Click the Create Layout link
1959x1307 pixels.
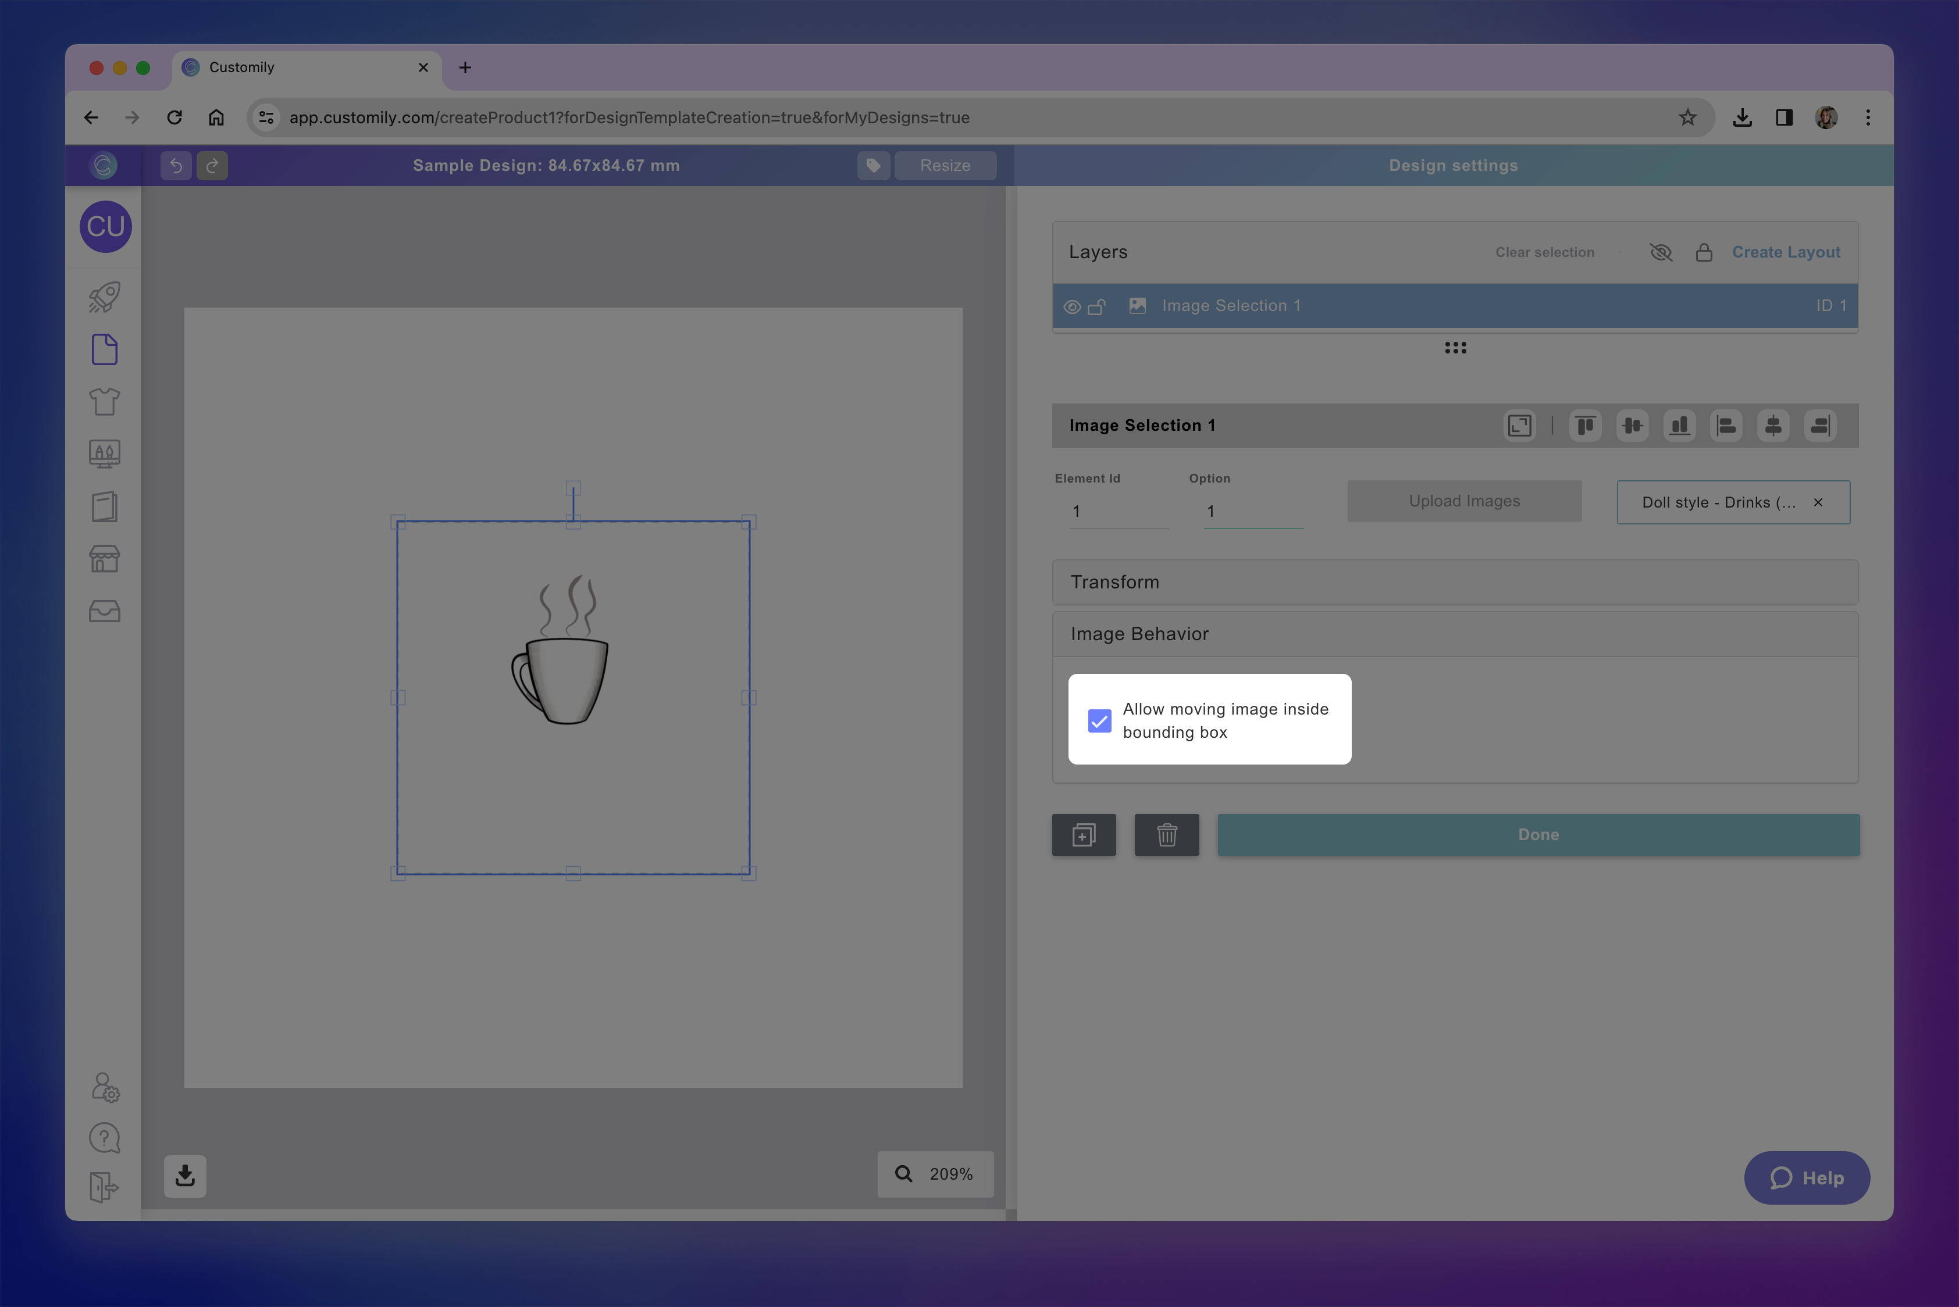click(1786, 252)
